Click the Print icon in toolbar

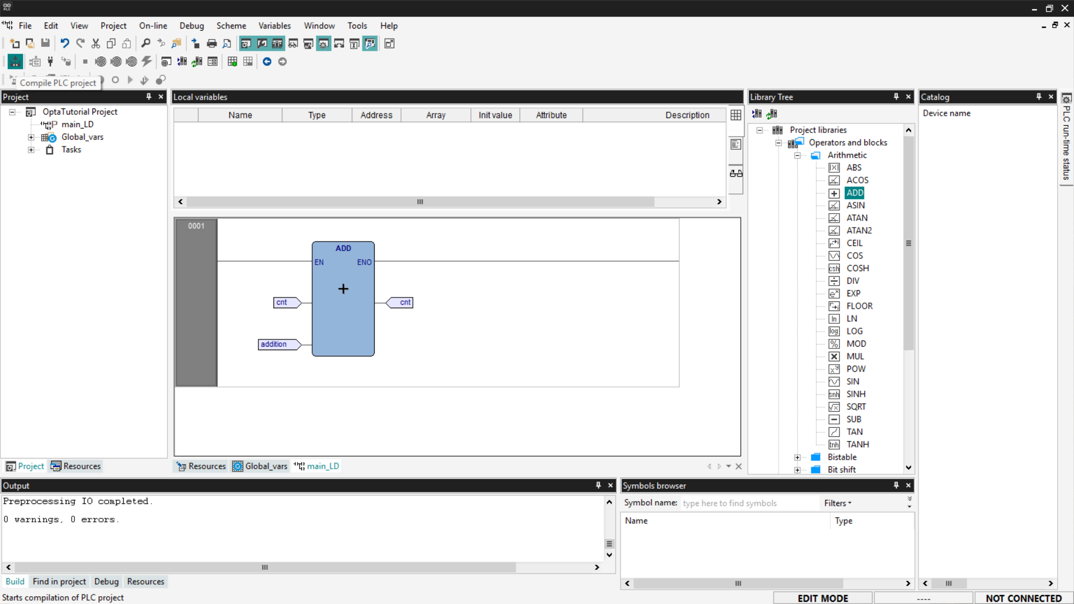tap(211, 44)
